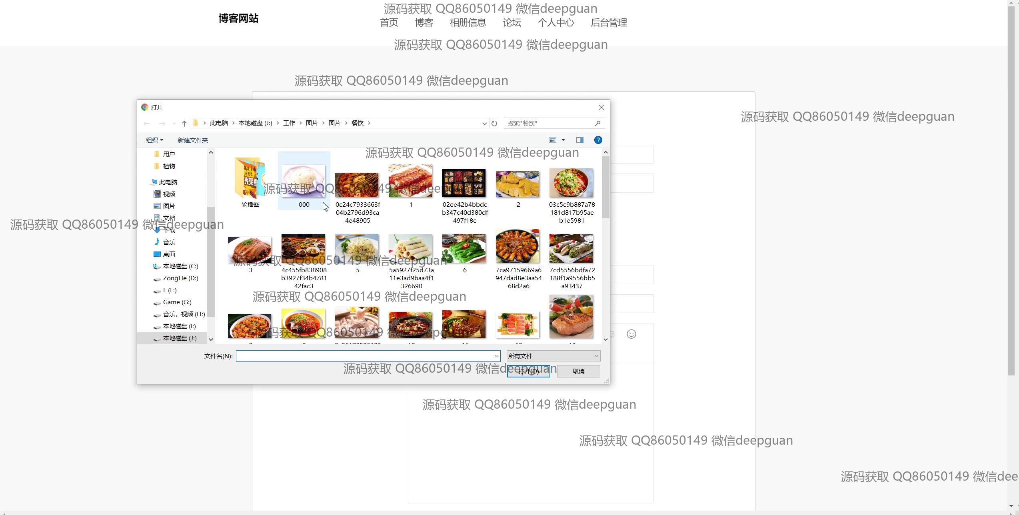Image resolution: width=1019 pixels, height=515 pixels.
Task: Refresh the folder listing
Action: coord(494,123)
